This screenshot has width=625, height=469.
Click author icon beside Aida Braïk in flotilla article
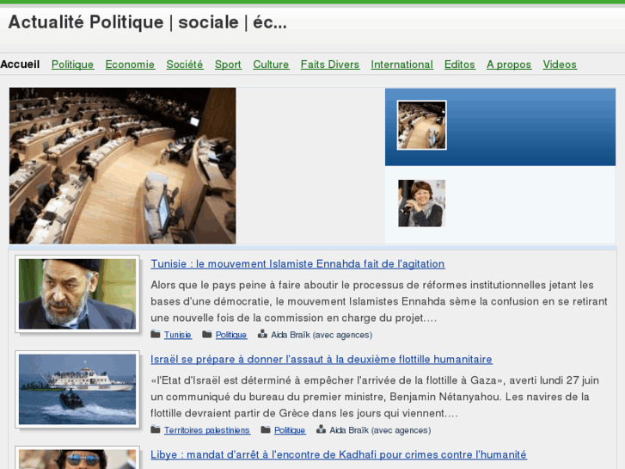click(321, 429)
